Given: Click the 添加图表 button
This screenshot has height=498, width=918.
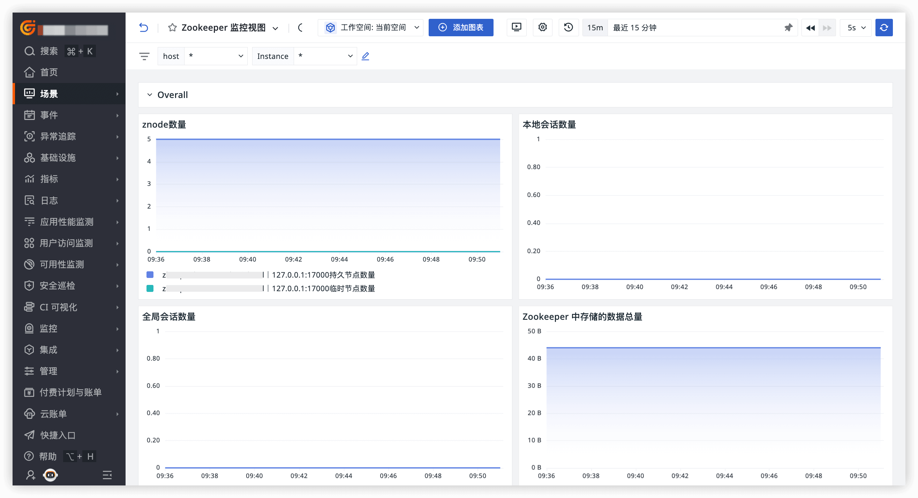Looking at the screenshot, I should click(461, 28).
